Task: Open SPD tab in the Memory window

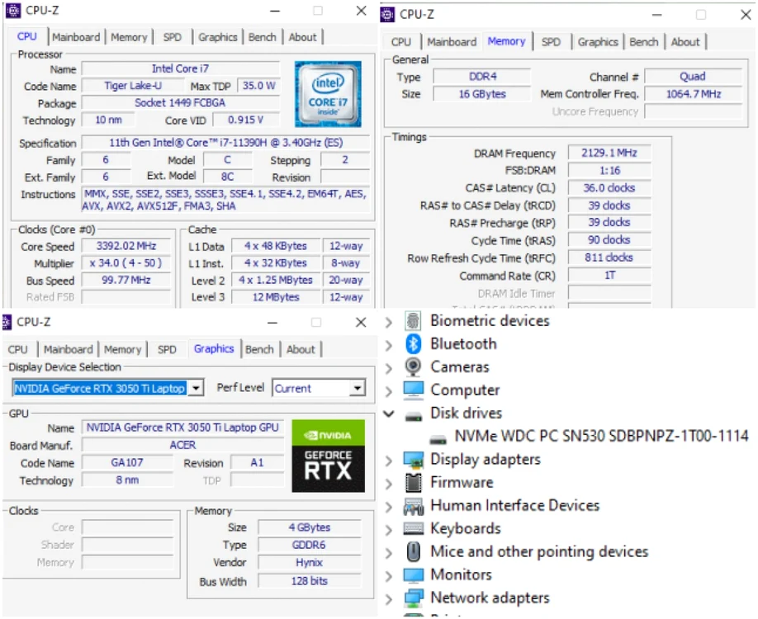Action: click(551, 42)
